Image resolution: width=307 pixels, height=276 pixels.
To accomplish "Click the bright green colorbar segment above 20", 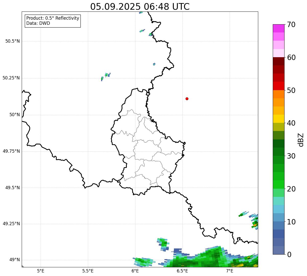I will (x=278, y=184).
